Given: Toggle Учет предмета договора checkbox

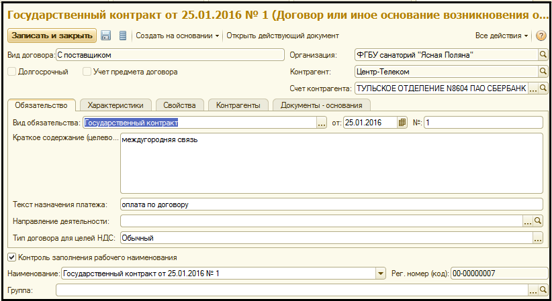Looking at the screenshot, I should [x=87, y=72].
